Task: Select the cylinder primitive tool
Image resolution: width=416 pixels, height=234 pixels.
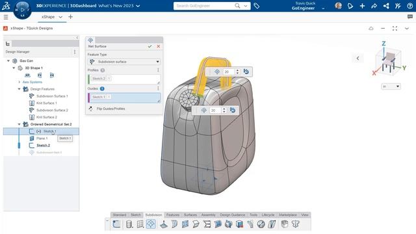Action: (129, 224)
